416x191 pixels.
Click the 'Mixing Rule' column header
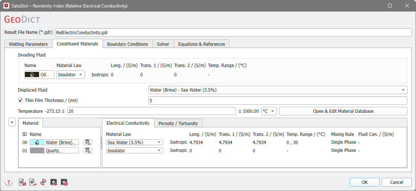342,134
